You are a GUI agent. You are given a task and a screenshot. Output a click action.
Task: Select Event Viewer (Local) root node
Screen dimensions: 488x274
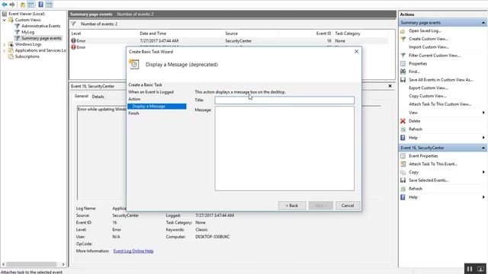[27, 14]
